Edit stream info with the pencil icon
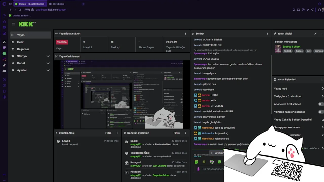324x182 pixels. [316, 34]
